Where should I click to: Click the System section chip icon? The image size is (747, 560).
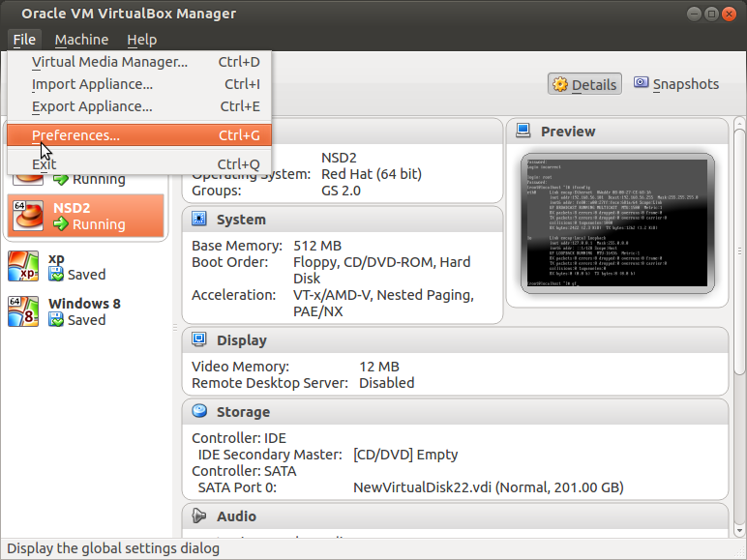click(x=198, y=219)
